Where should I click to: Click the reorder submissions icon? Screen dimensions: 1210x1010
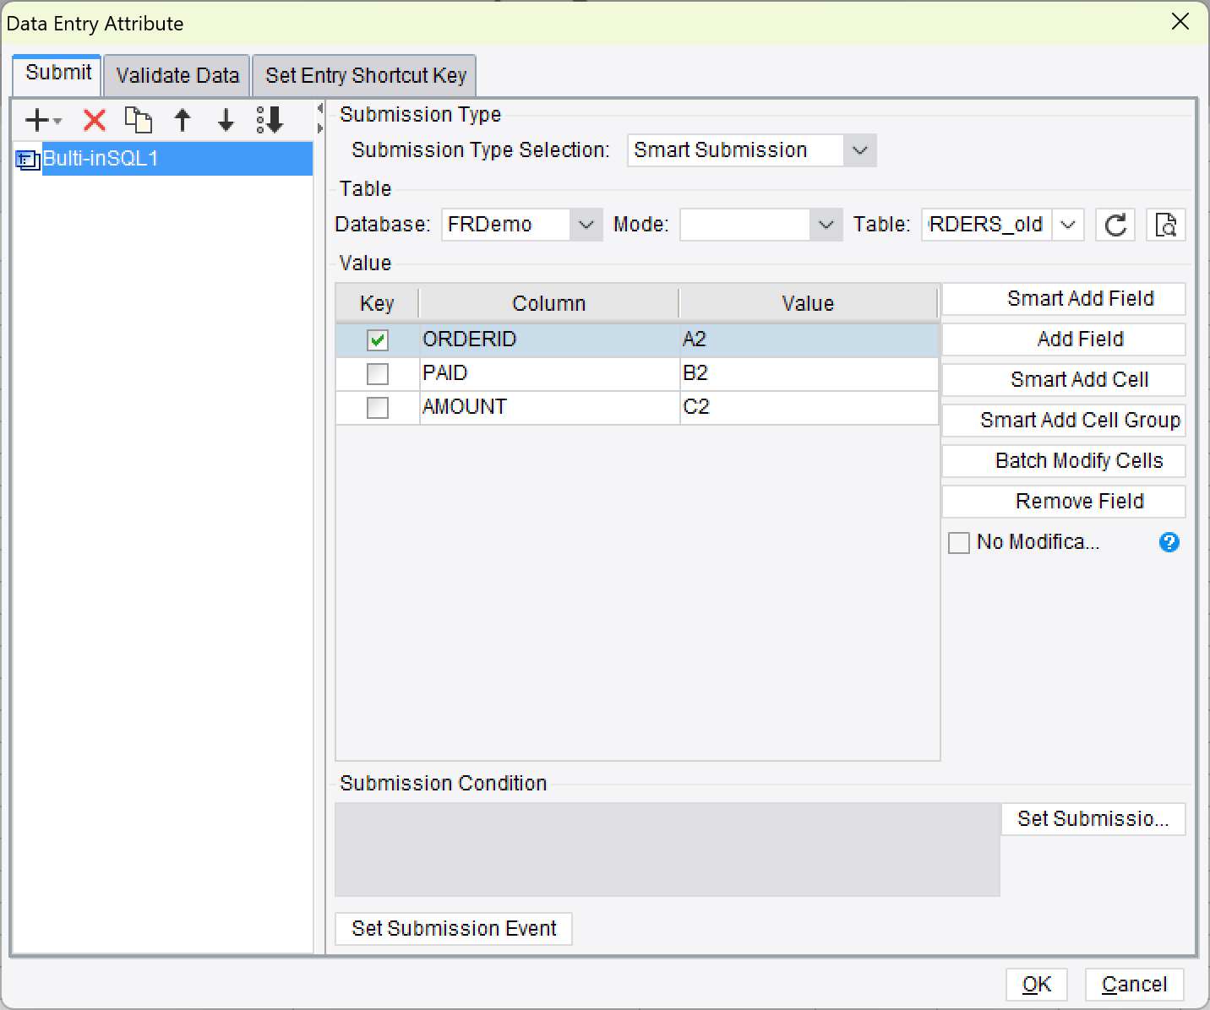[270, 120]
